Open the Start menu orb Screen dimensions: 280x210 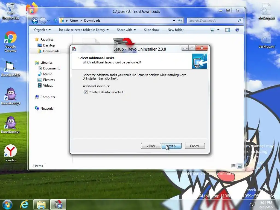[x=7, y=205]
